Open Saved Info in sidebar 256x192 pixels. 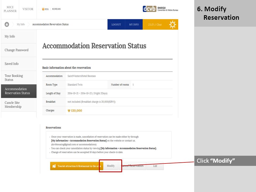click(x=19, y=64)
